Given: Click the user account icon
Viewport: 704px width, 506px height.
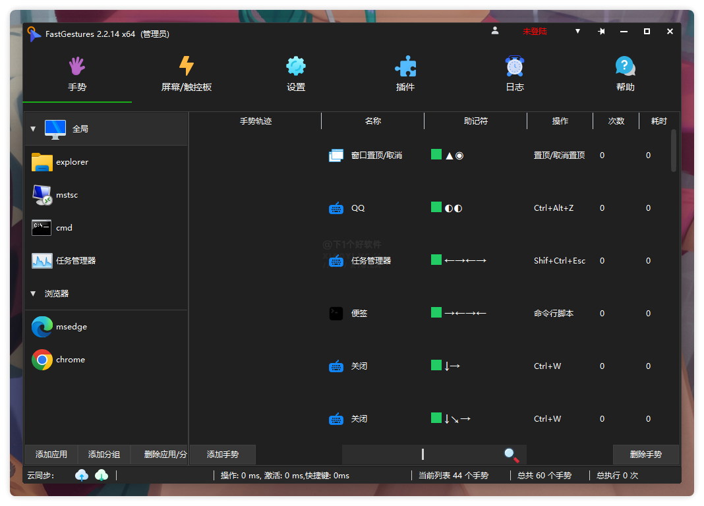Looking at the screenshot, I should tap(495, 31).
